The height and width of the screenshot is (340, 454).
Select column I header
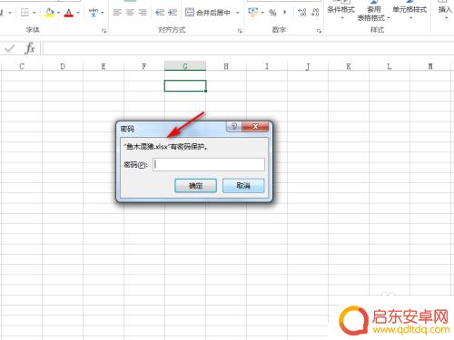click(x=267, y=66)
